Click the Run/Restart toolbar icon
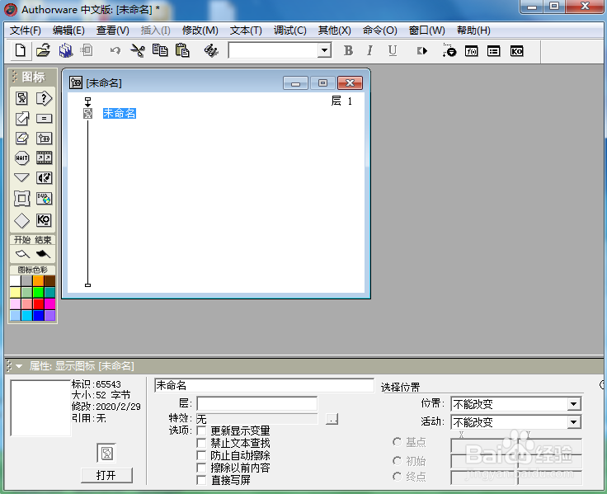Image resolution: width=607 pixels, height=494 pixels. click(x=422, y=50)
